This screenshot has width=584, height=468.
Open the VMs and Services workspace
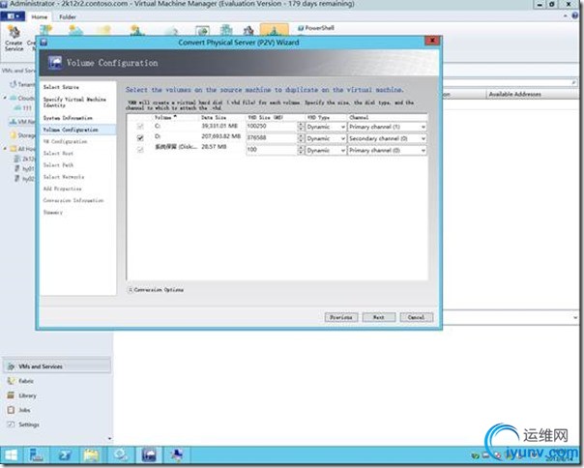57,366
